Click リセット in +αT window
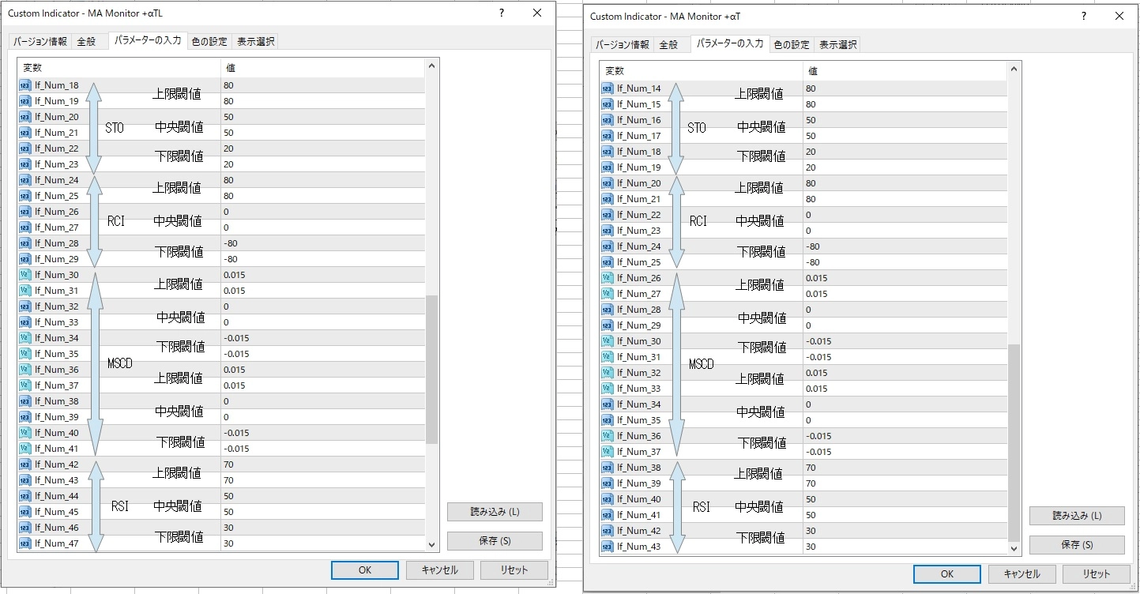 coord(1097,574)
